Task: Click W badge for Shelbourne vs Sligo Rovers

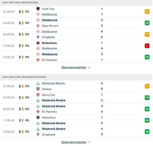Action: (147, 23)
